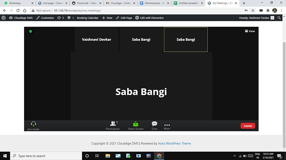Viewport: 286px width, 160px height.
Task: Leave the meeting with red button
Action: (248, 126)
